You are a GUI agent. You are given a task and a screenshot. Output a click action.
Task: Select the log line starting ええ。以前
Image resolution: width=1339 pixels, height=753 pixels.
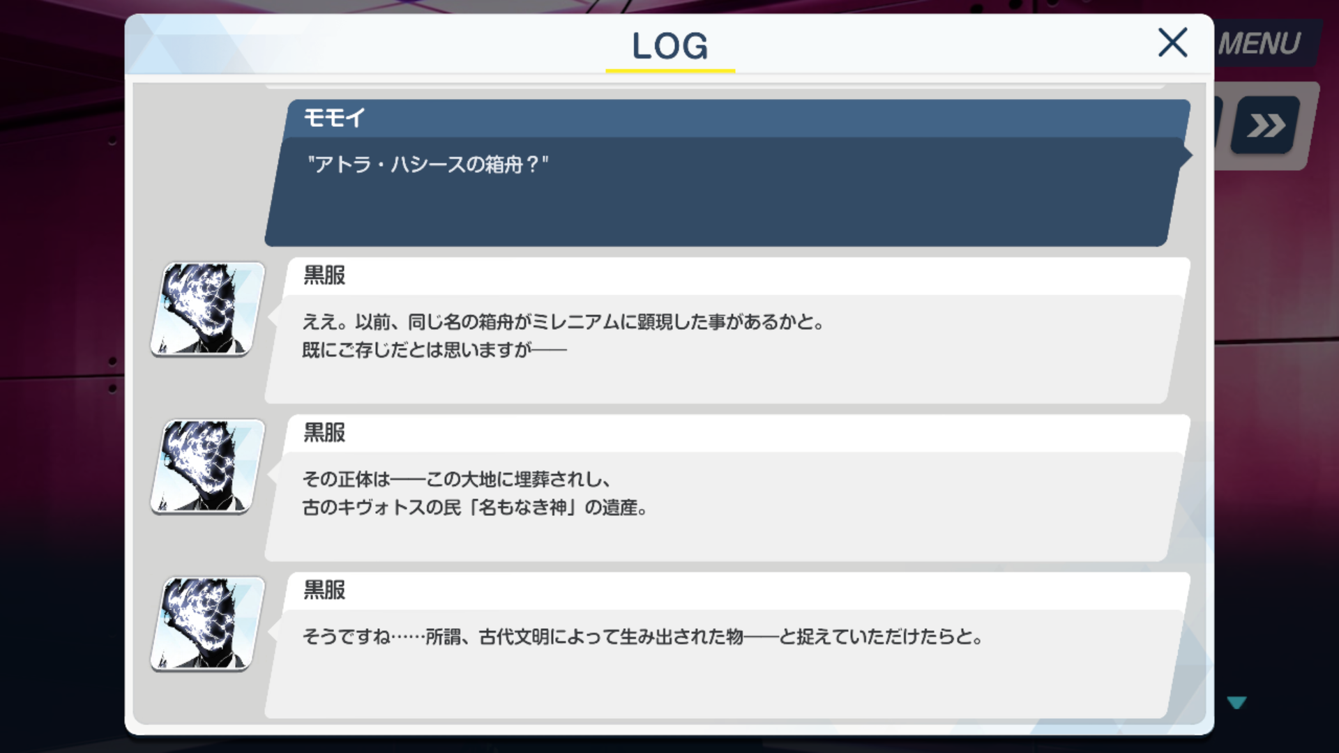pyautogui.click(x=563, y=322)
